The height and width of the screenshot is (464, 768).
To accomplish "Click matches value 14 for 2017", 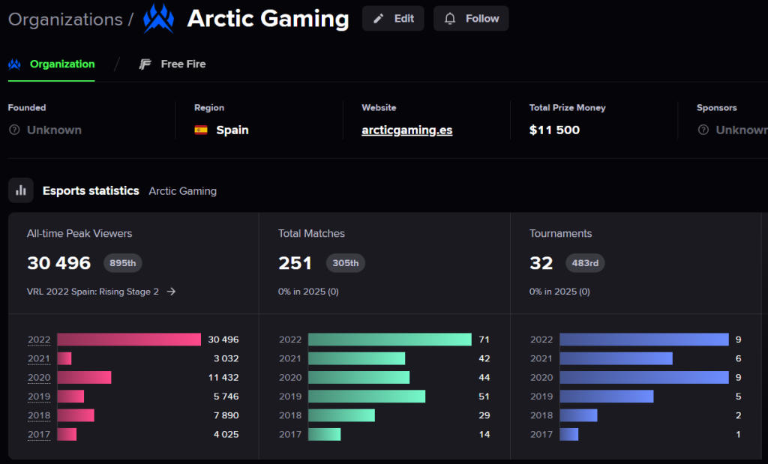I will click(x=484, y=434).
